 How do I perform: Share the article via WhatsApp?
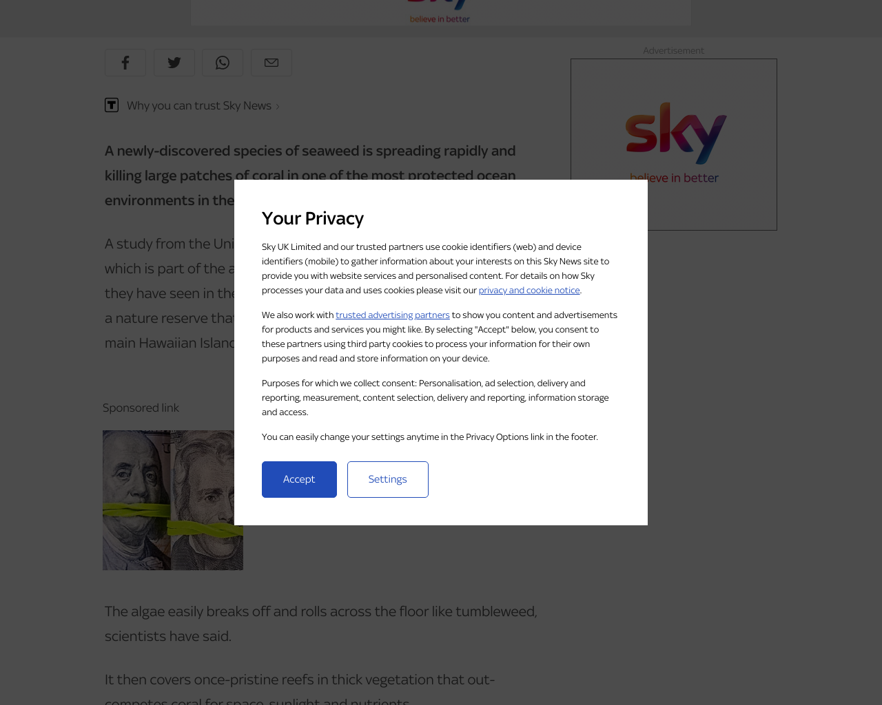click(223, 63)
